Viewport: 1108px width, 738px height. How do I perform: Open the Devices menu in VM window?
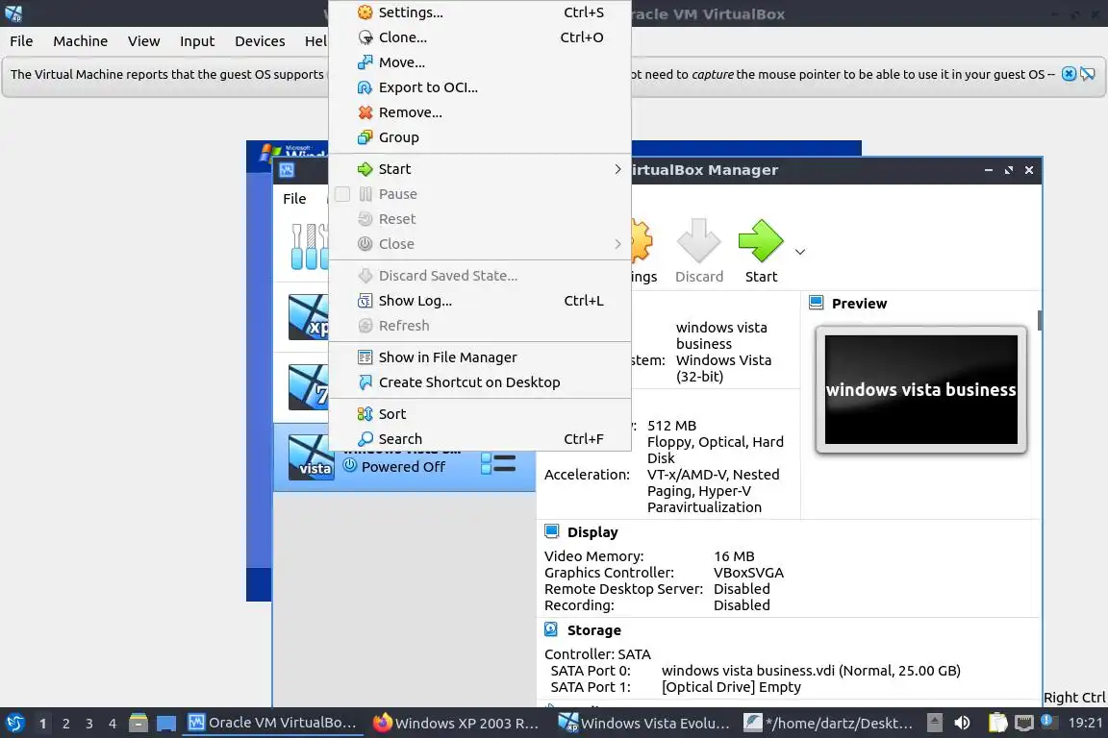tap(260, 41)
